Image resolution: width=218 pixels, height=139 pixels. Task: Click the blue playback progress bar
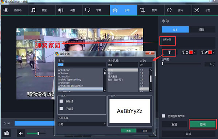35,123
